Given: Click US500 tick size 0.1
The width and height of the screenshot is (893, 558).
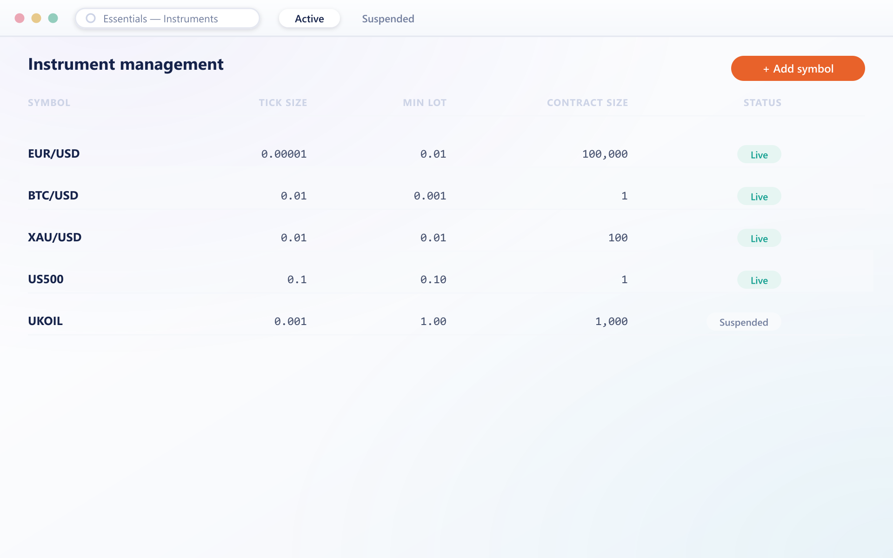Looking at the screenshot, I should coord(297,279).
